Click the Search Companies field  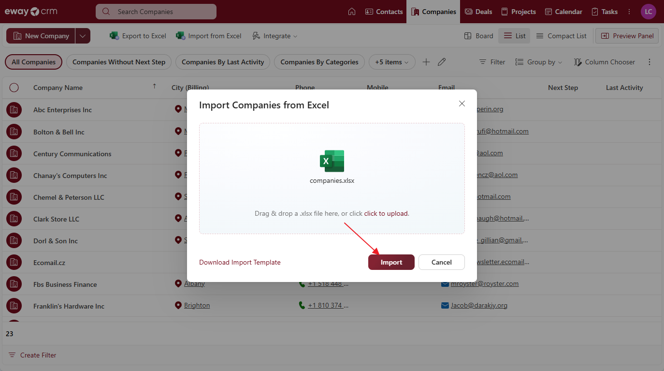click(156, 12)
